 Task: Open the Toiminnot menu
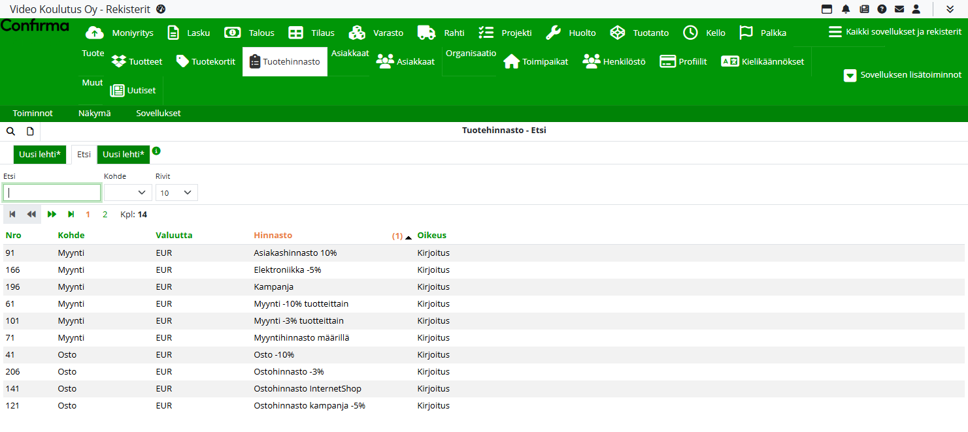(33, 113)
